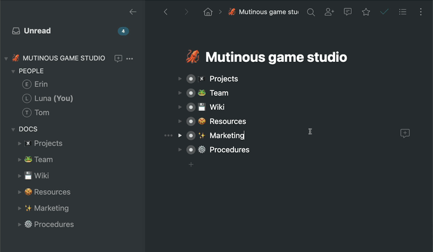Toggle the Wiki item status circle
Image resolution: width=433 pixels, height=252 pixels.
pyautogui.click(x=191, y=107)
